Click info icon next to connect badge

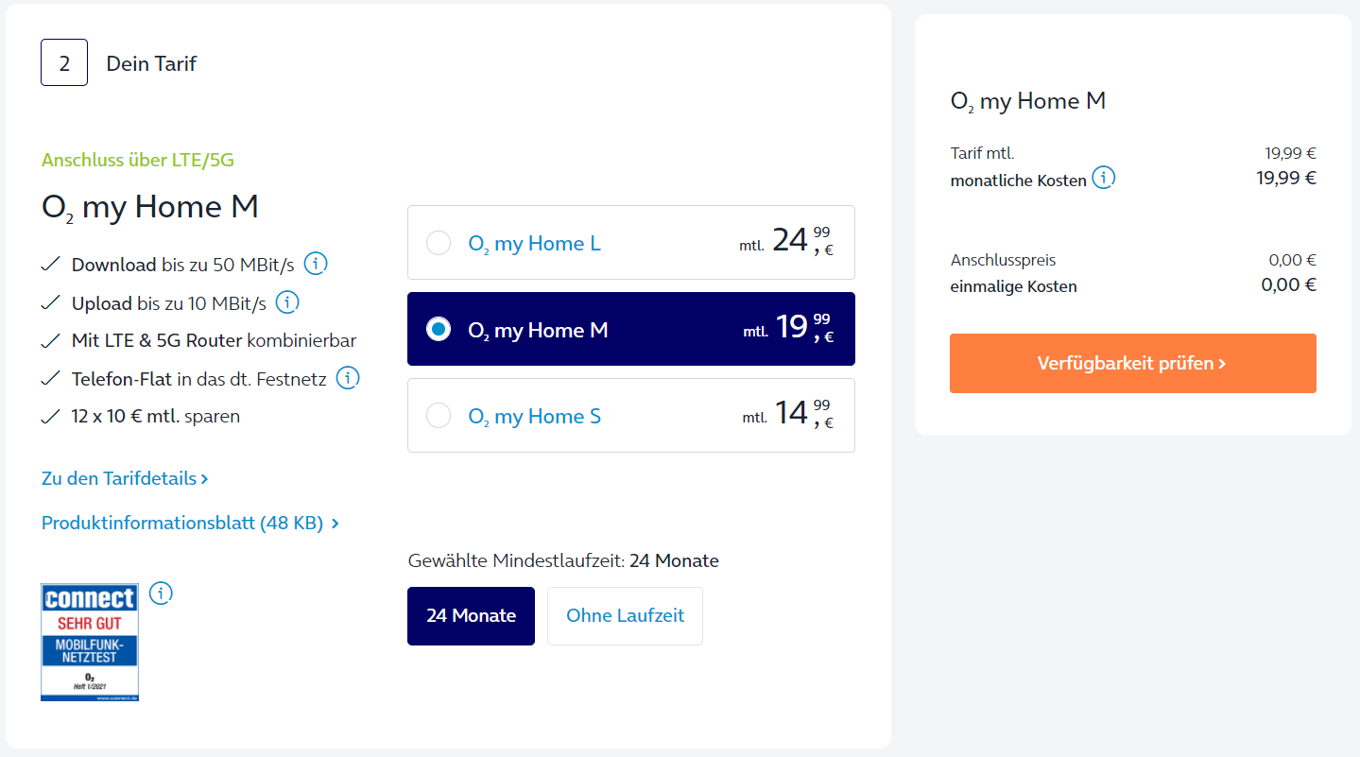coord(162,594)
